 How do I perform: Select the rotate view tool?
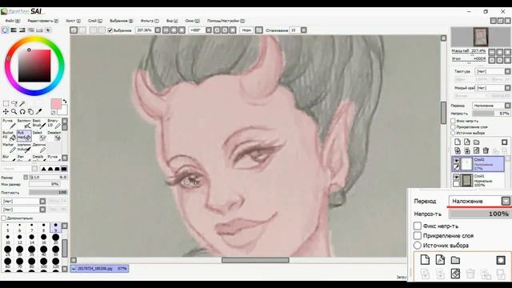[22, 112]
